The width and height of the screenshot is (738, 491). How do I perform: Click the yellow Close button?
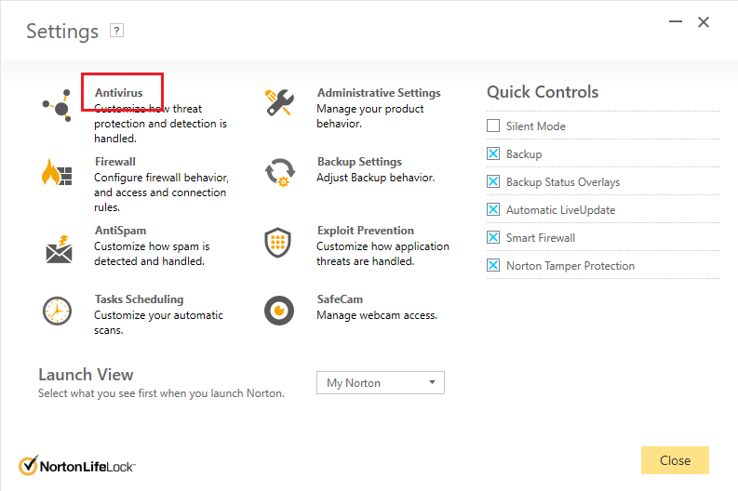pos(675,460)
